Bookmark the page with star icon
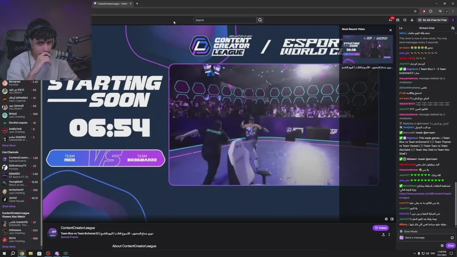This screenshot has height=257, width=457. [x=415, y=11]
